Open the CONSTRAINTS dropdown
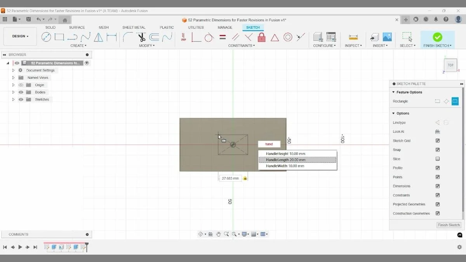This screenshot has width=466, height=262. [241, 45]
